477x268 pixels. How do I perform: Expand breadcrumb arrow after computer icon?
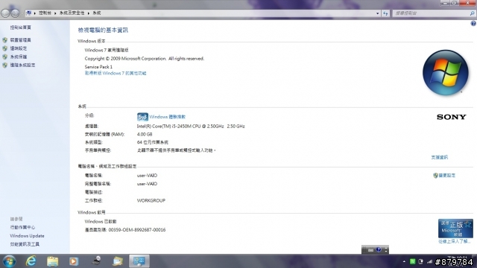[x=35, y=13]
